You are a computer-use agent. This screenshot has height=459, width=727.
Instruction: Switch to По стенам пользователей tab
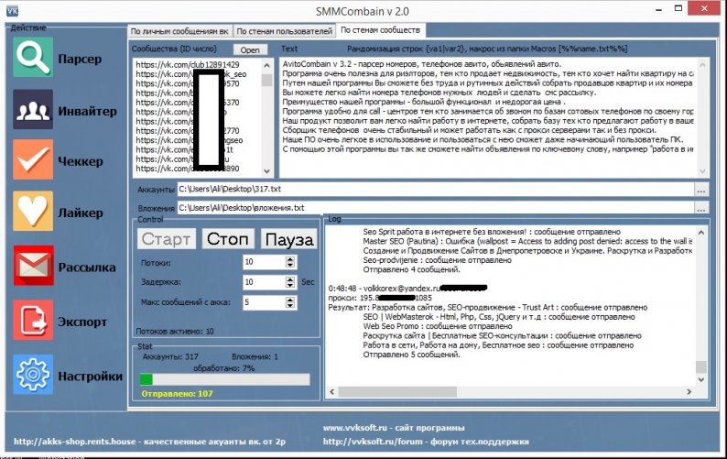coord(284,31)
